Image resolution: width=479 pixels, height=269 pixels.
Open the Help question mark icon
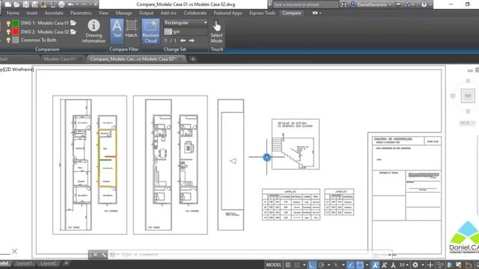coord(424,4)
